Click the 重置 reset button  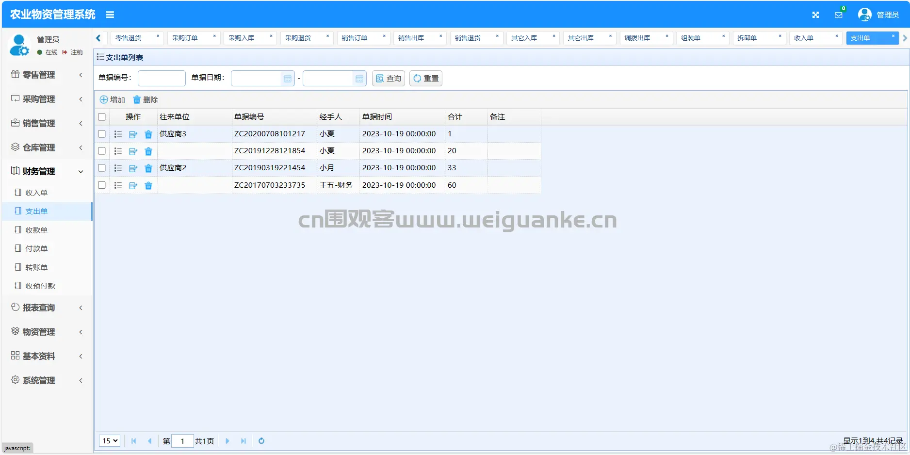tap(426, 79)
